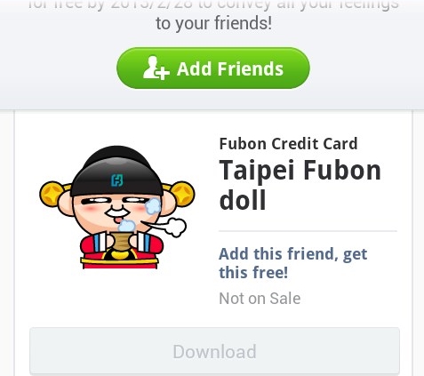Tap the tea cup held by doll
424x376 pixels.
[x=122, y=241]
